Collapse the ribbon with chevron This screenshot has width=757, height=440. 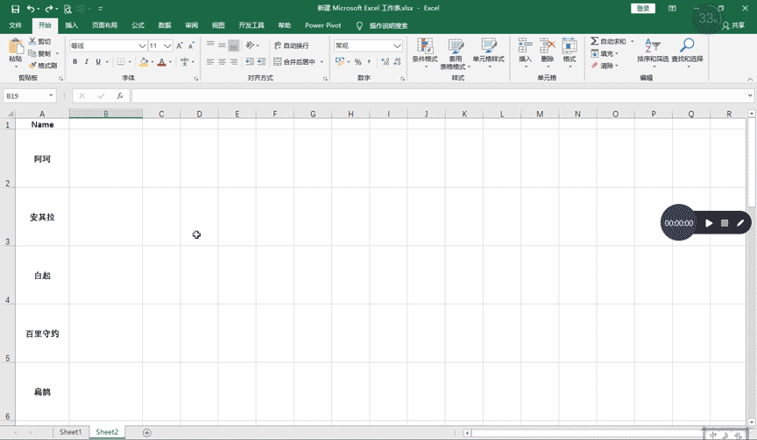click(750, 80)
